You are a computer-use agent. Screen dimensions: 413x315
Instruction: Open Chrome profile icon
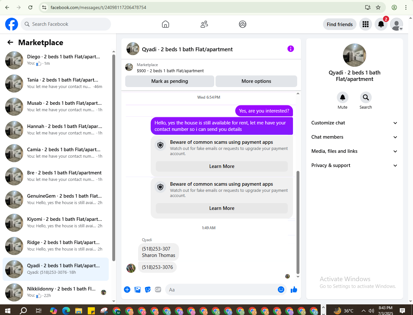coord(394,7)
